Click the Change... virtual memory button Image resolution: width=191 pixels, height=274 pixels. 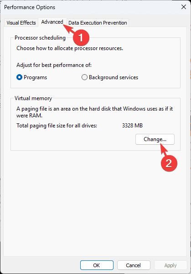155,139
